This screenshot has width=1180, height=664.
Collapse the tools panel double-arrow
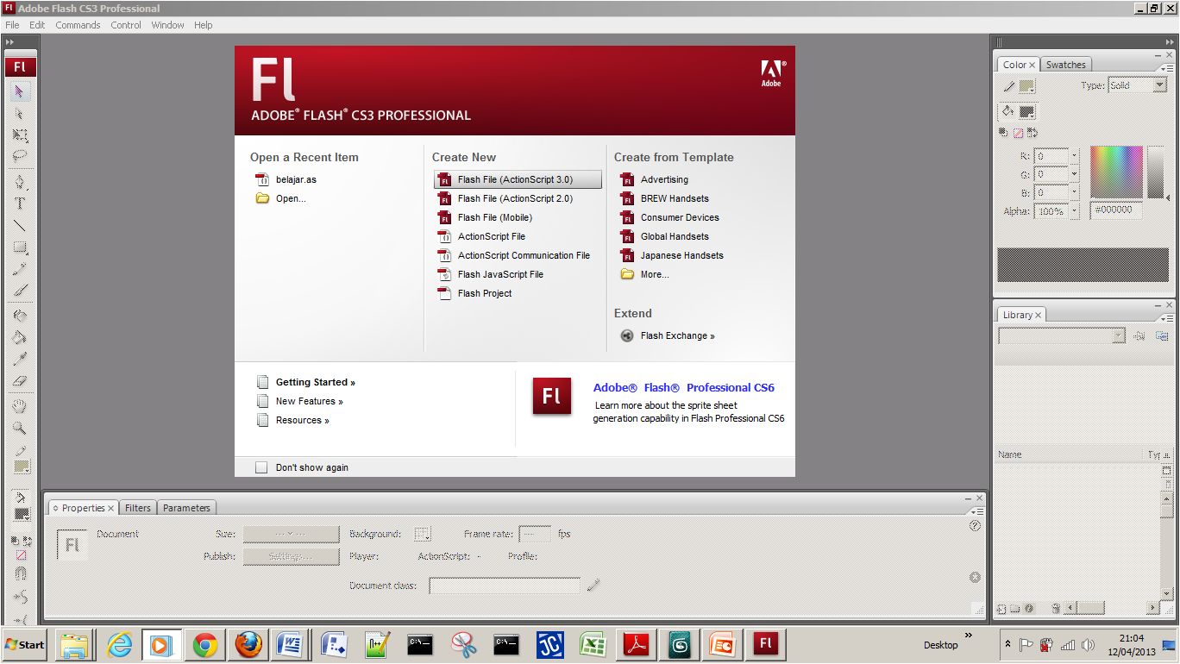[x=10, y=41]
